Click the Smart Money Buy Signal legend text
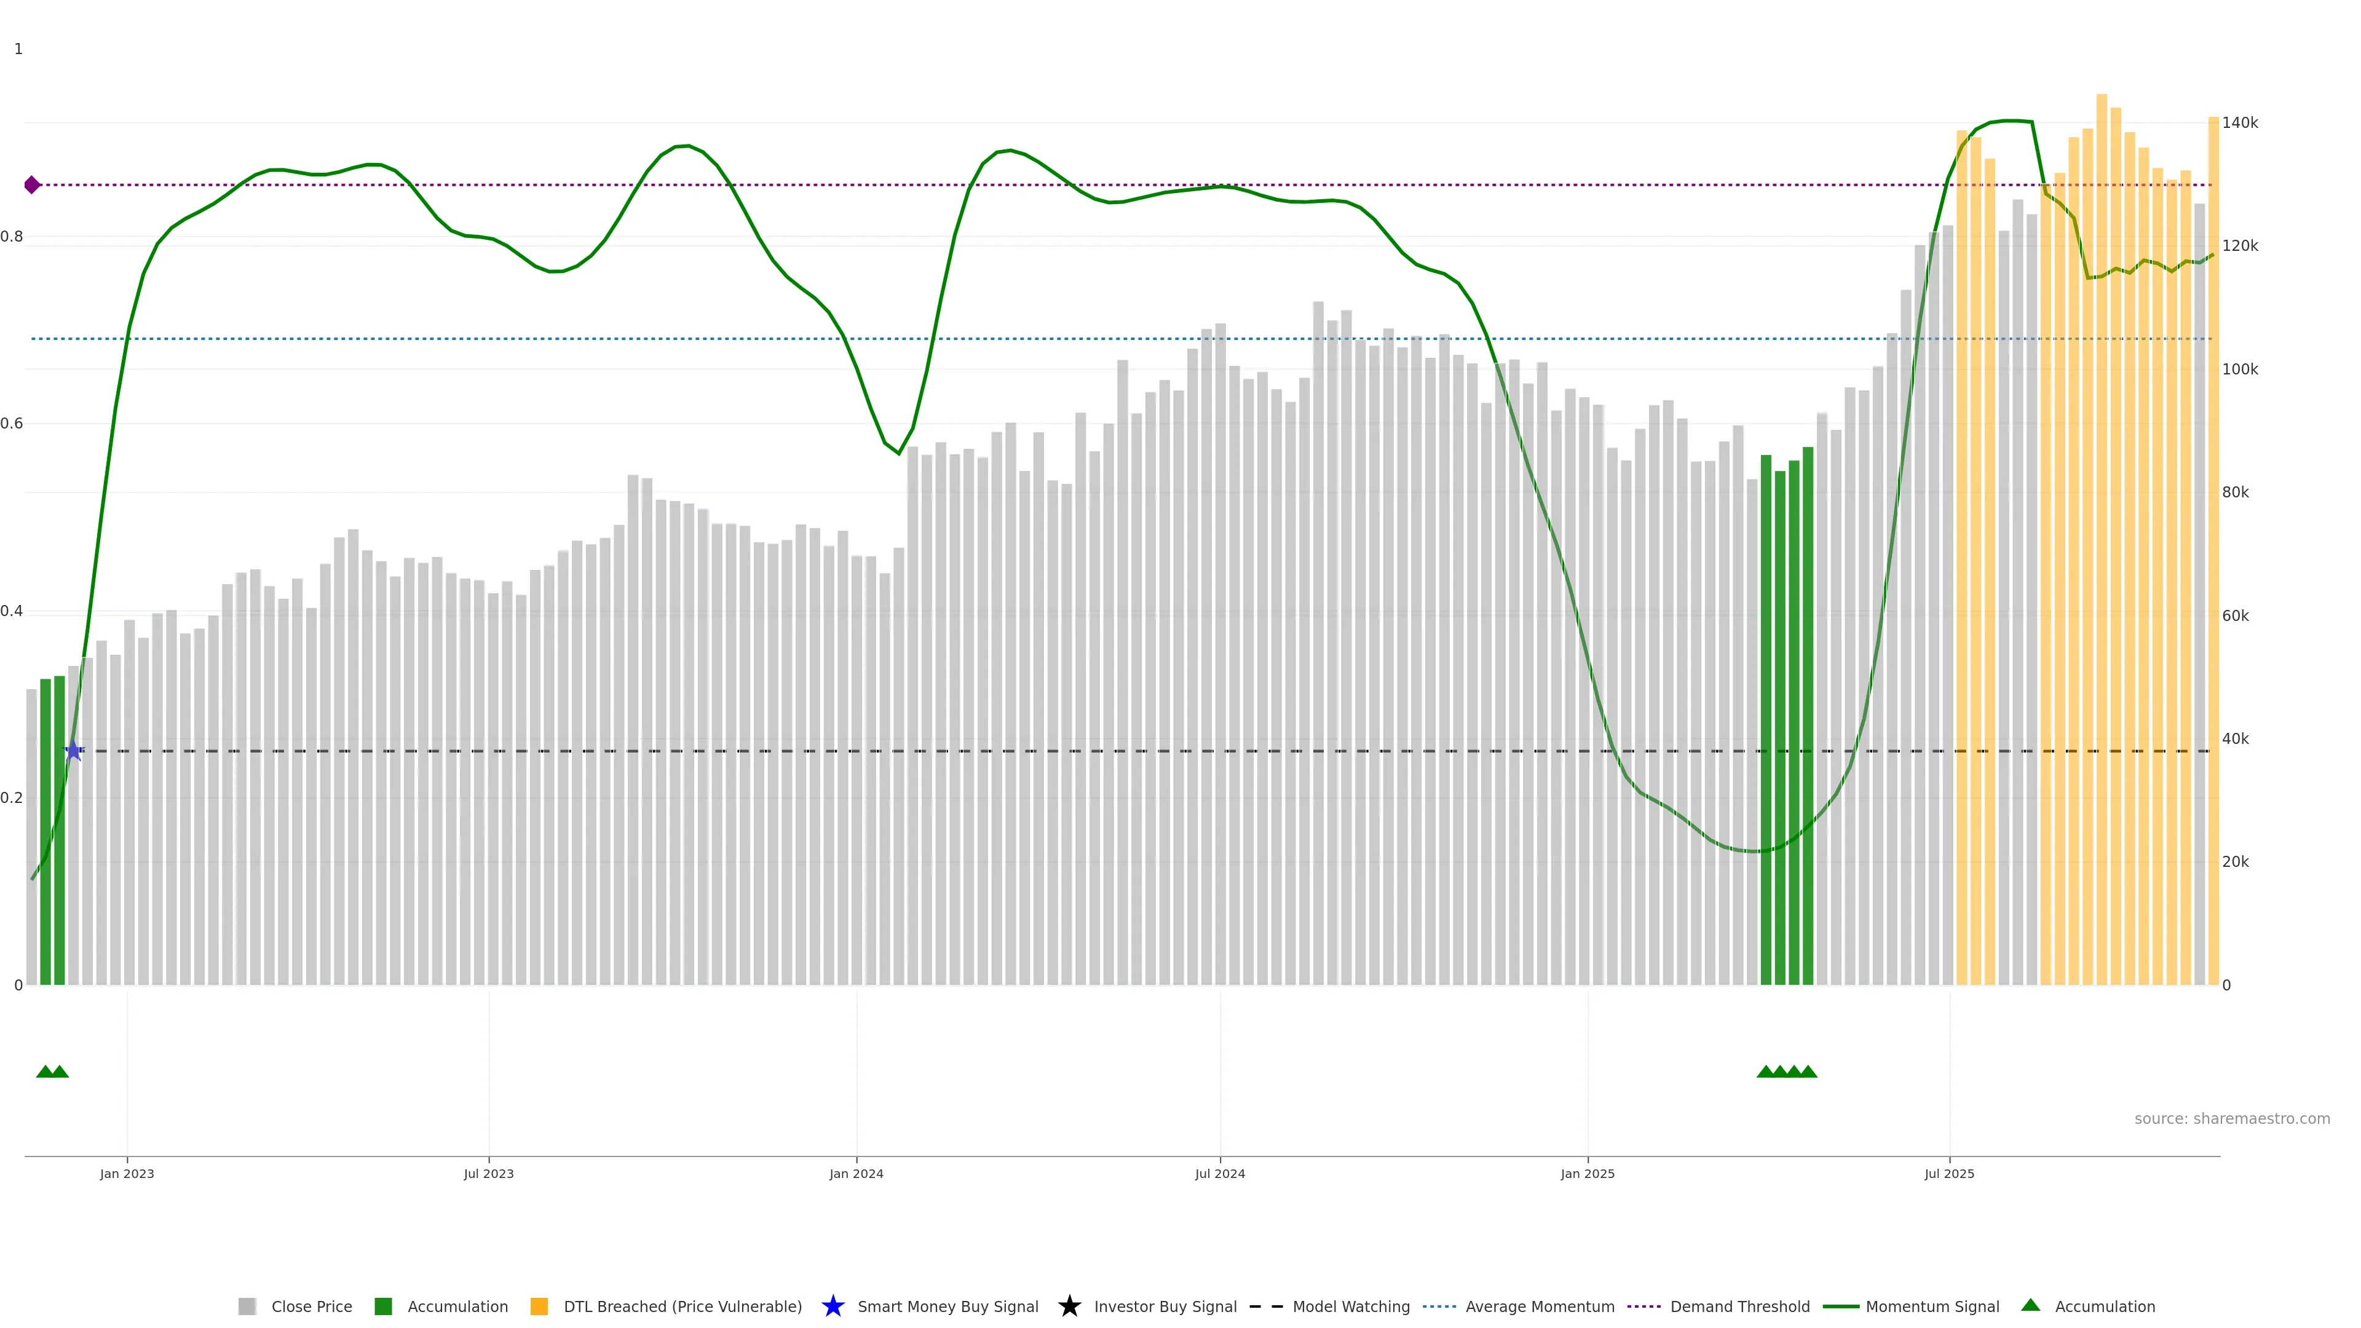The image size is (2361, 1328). coord(947,1306)
